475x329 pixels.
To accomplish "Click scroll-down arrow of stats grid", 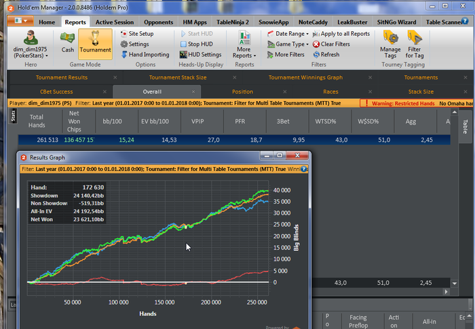I will 455,284.
